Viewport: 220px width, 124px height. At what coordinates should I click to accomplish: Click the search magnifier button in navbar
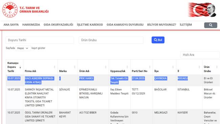(211, 25)
